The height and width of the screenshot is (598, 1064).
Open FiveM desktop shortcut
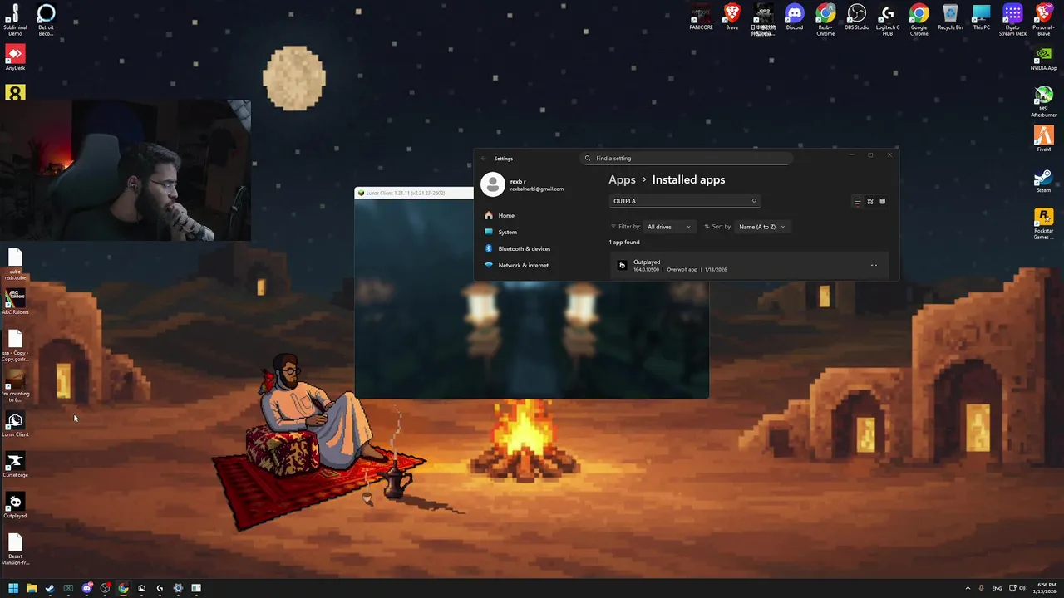pyautogui.click(x=1043, y=139)
